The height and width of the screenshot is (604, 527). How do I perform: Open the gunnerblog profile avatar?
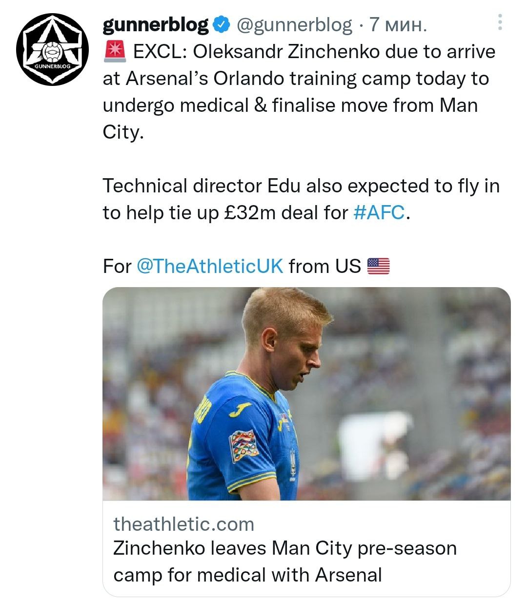click(52, 50)
